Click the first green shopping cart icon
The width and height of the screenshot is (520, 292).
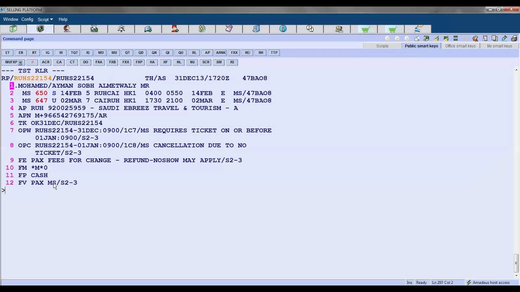point(365,29)
